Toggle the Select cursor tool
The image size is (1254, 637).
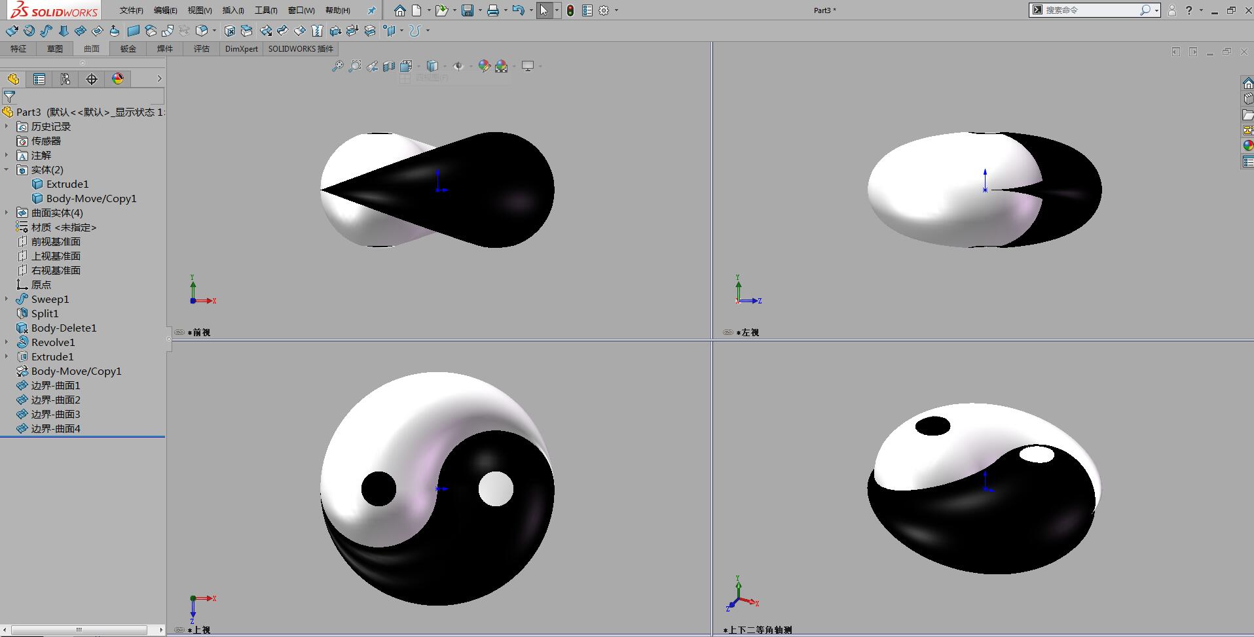click(544, 10)
